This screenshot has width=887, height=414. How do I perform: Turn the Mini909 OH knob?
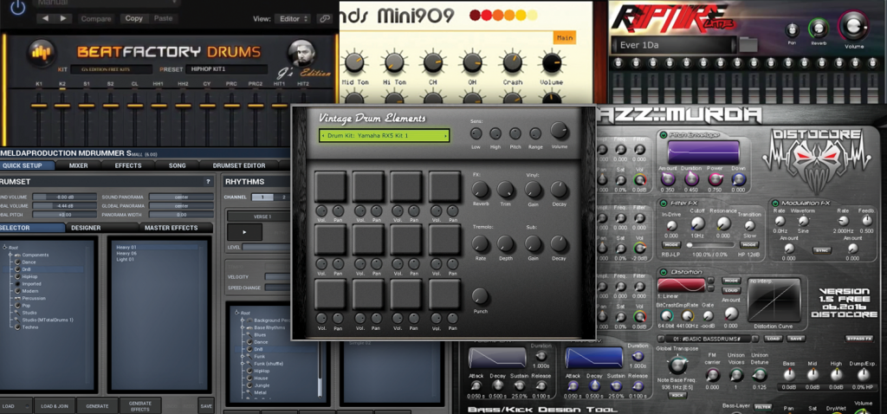point(473,62)
